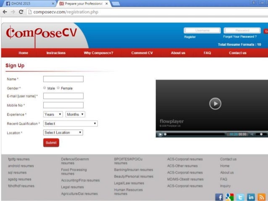Open Why Composecv? menu item
This screenshot has height=201, width=268.
click(98, 53)
